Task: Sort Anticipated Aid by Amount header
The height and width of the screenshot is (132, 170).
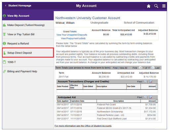Action: (148, 101)
